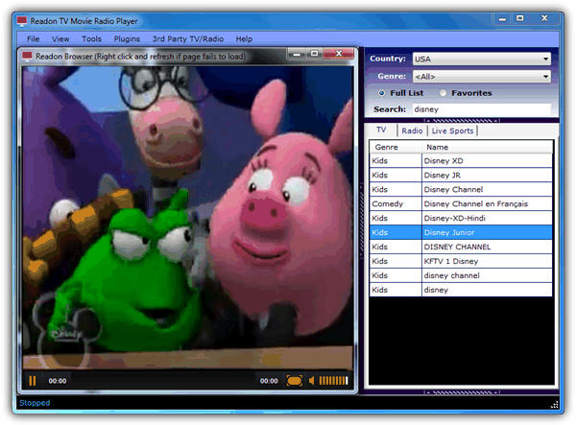This screenshot has height=425, width=576.
Task: Select the last row named disney
Action: pos(461,290)
